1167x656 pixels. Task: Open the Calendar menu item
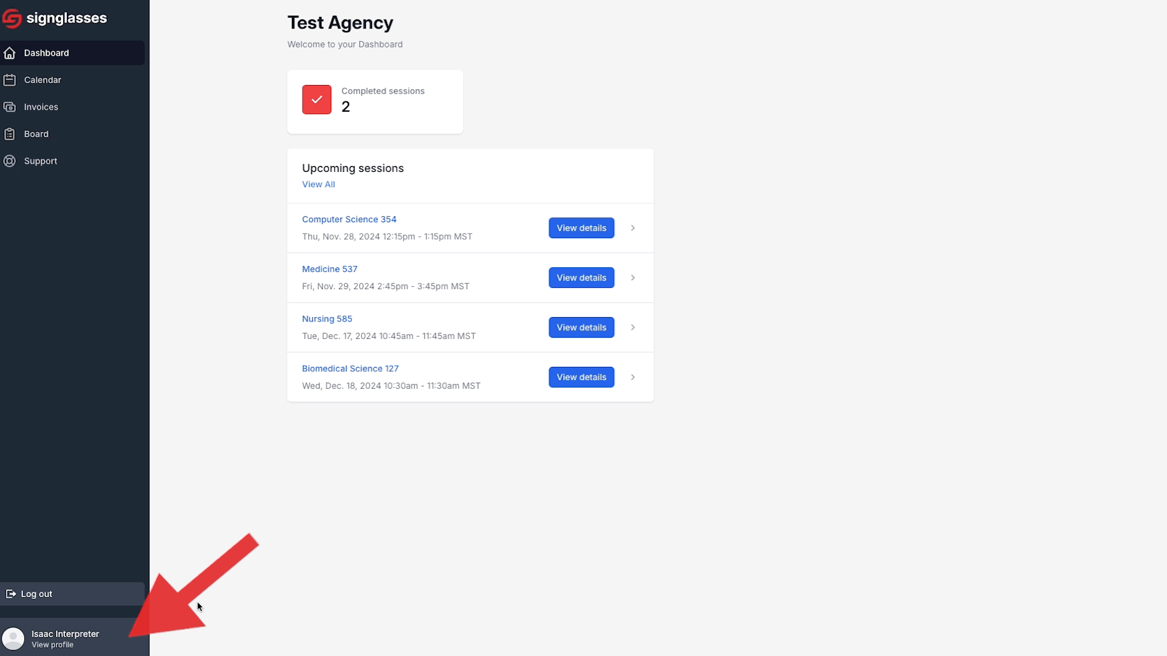point(72,80)
